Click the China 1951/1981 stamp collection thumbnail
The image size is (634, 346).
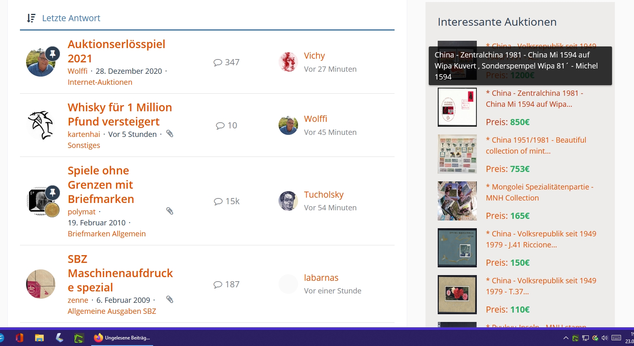point(457,154)
